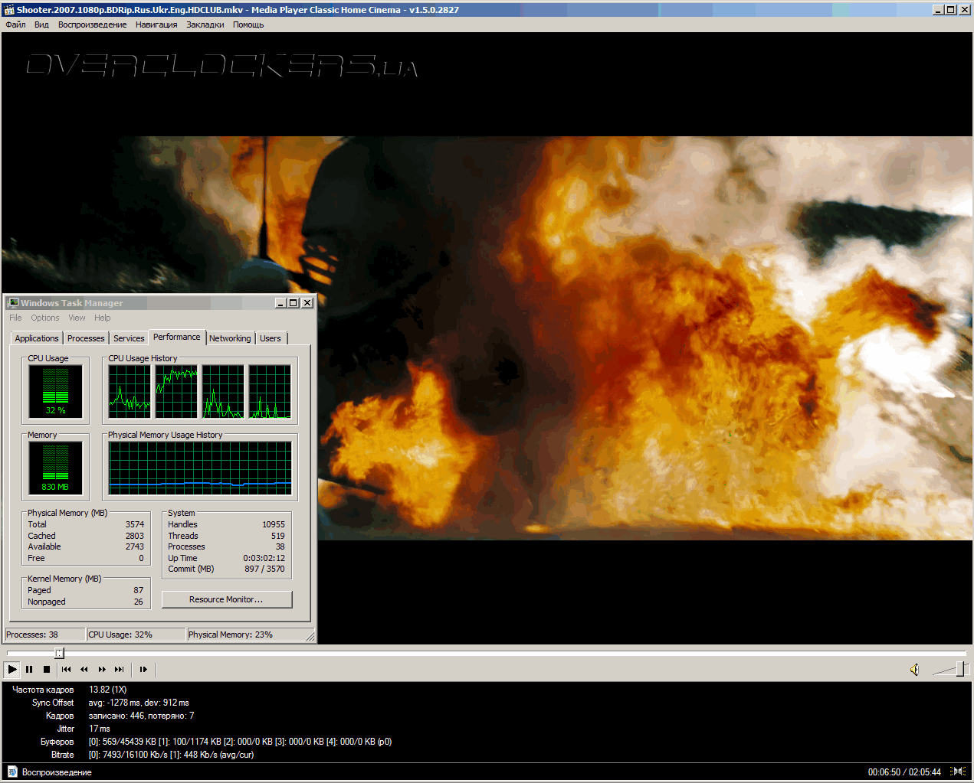Screen dimensions: 974x783
Task: Click the Commit (MB) value 897 / 3570
Action: click(264, 569)
